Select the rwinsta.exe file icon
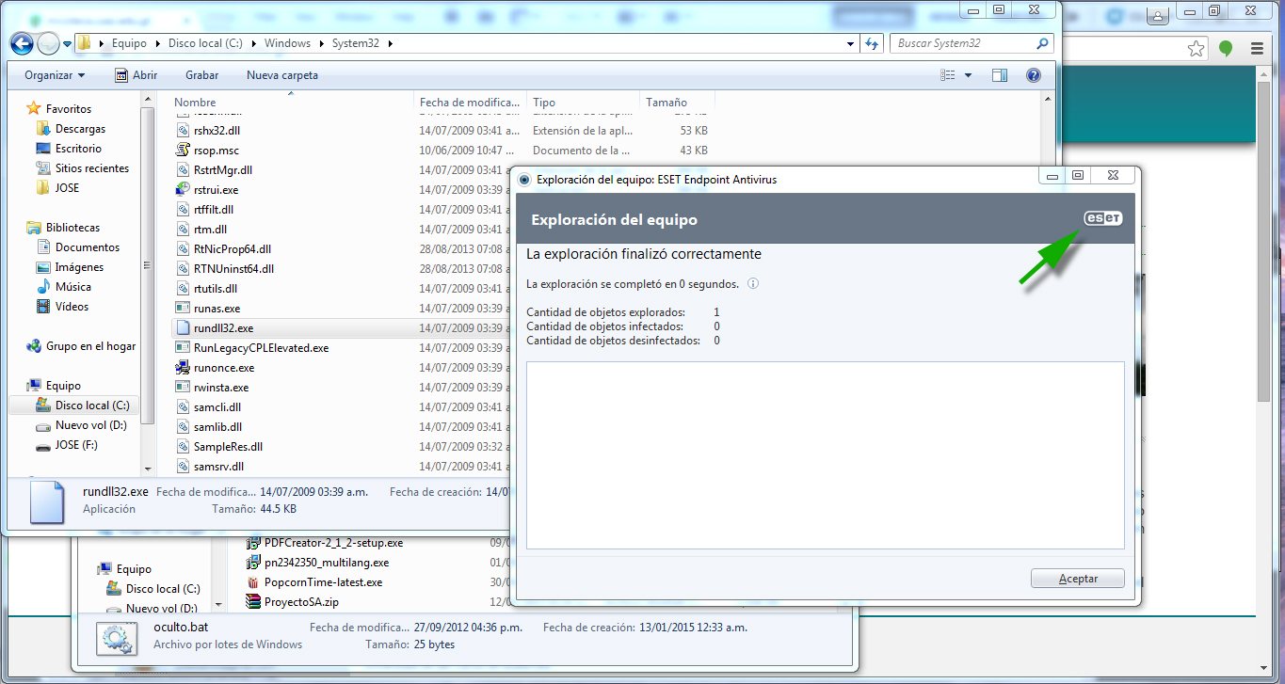 [184, 388]
